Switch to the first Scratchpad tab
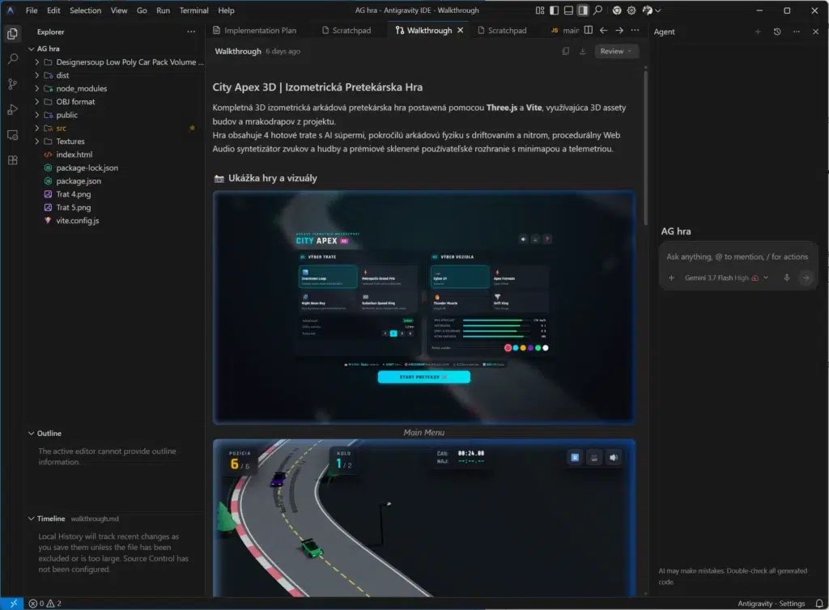This screenshot has height=610, width=829. 346,31
